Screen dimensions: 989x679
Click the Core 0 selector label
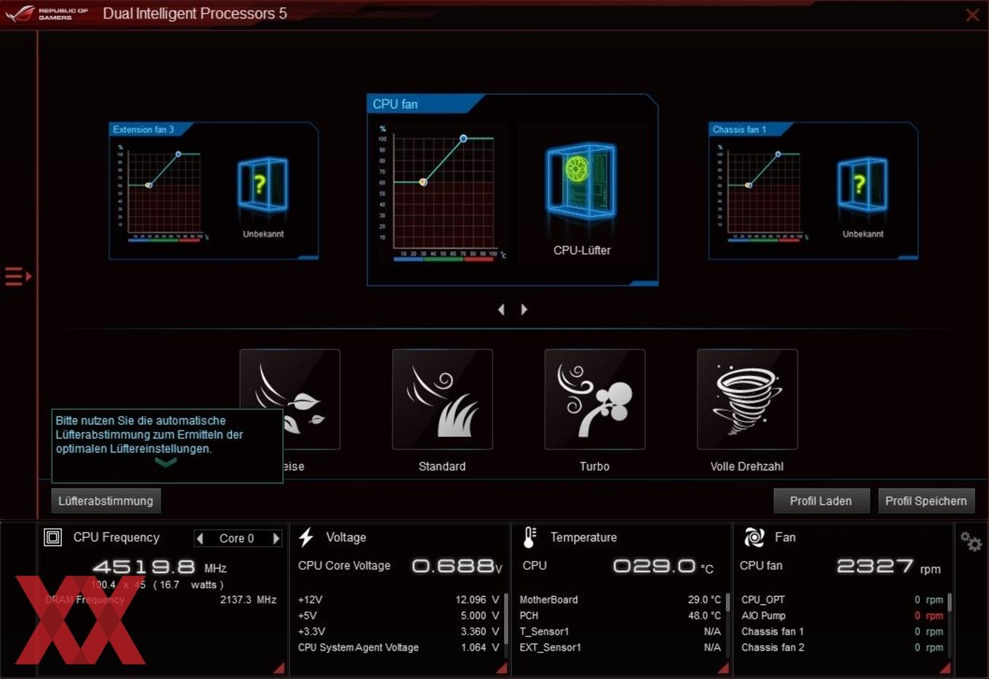[x=237, y=539]
